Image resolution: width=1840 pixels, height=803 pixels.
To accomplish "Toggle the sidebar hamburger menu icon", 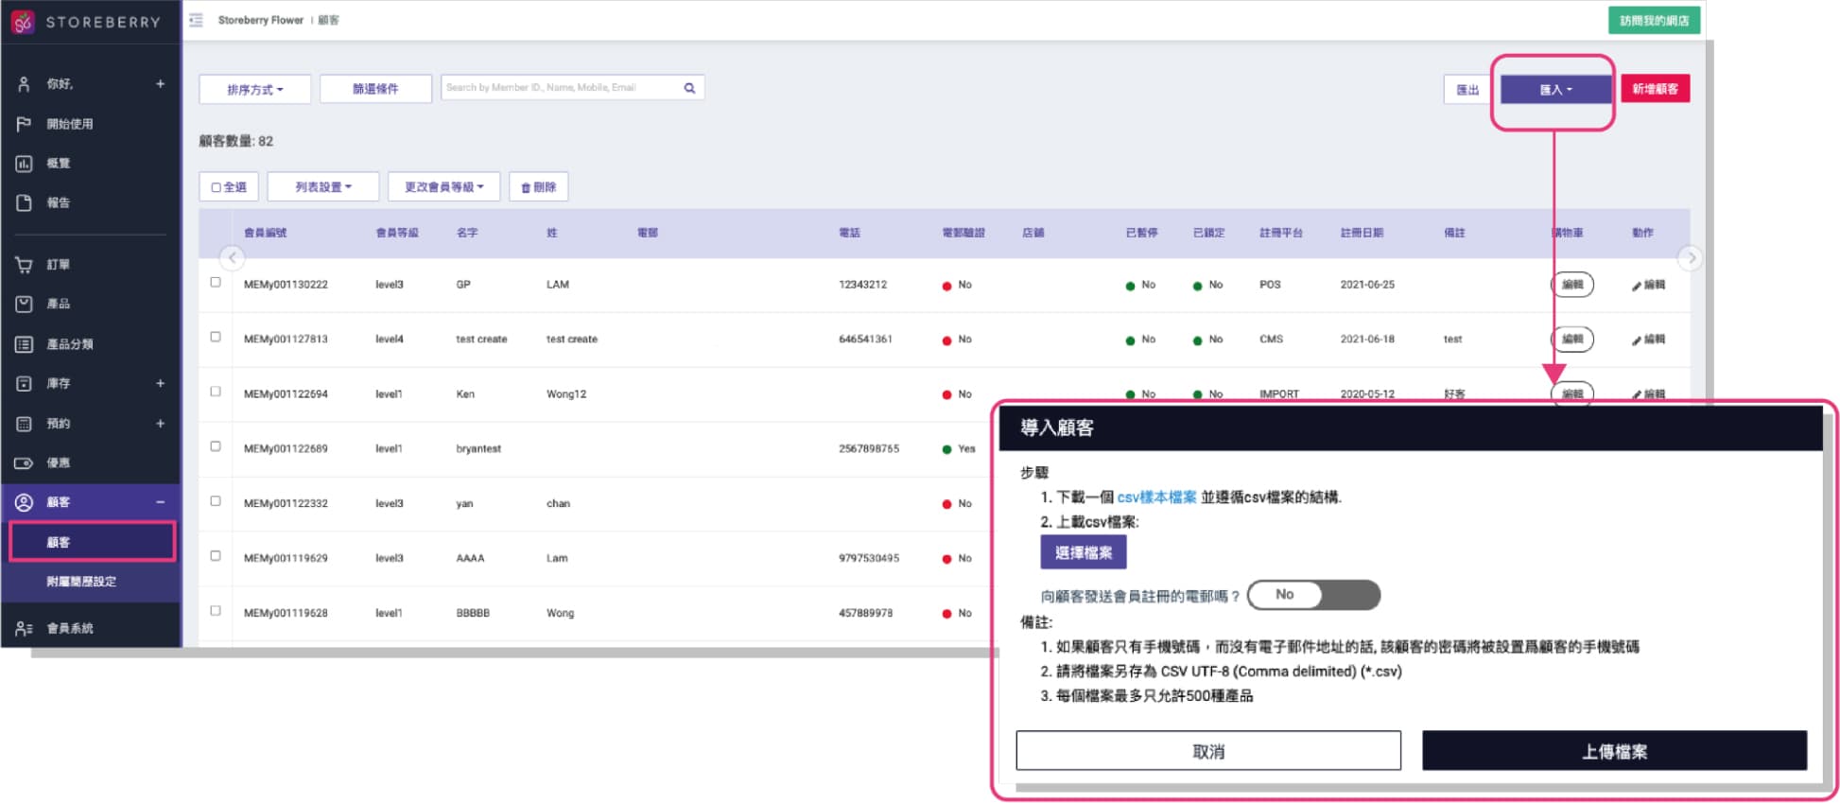I will pyautogui.click(x=196, y=20).
